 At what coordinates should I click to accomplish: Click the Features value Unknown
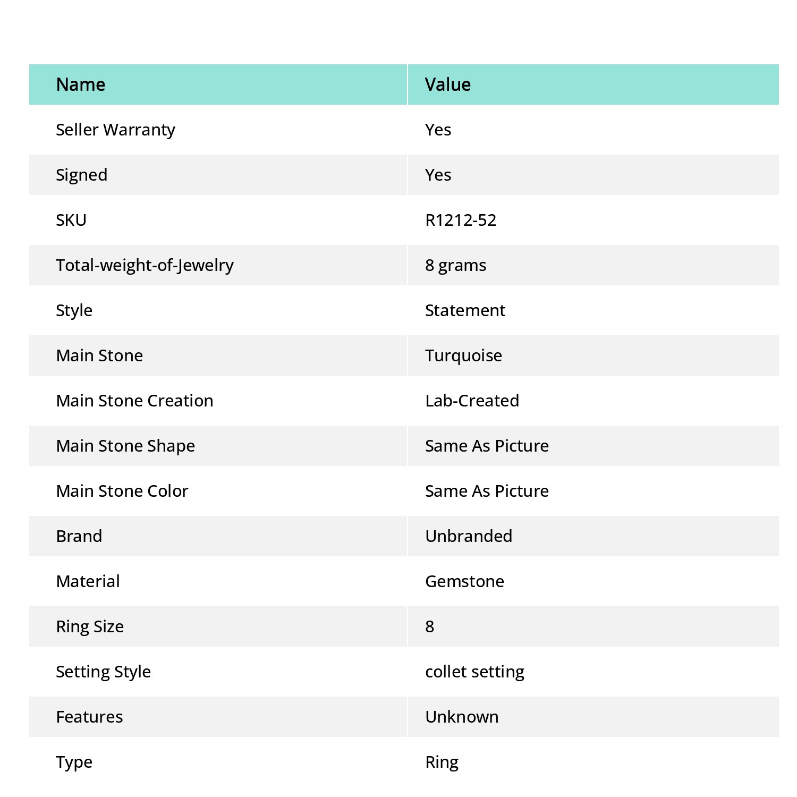coord(462,717)
